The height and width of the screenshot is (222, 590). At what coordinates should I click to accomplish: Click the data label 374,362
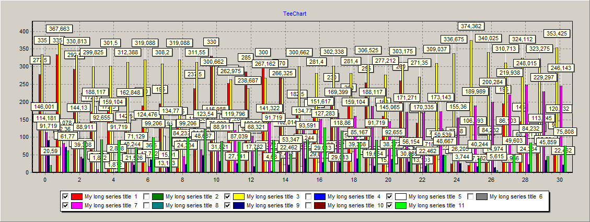[x=471, y=26]
